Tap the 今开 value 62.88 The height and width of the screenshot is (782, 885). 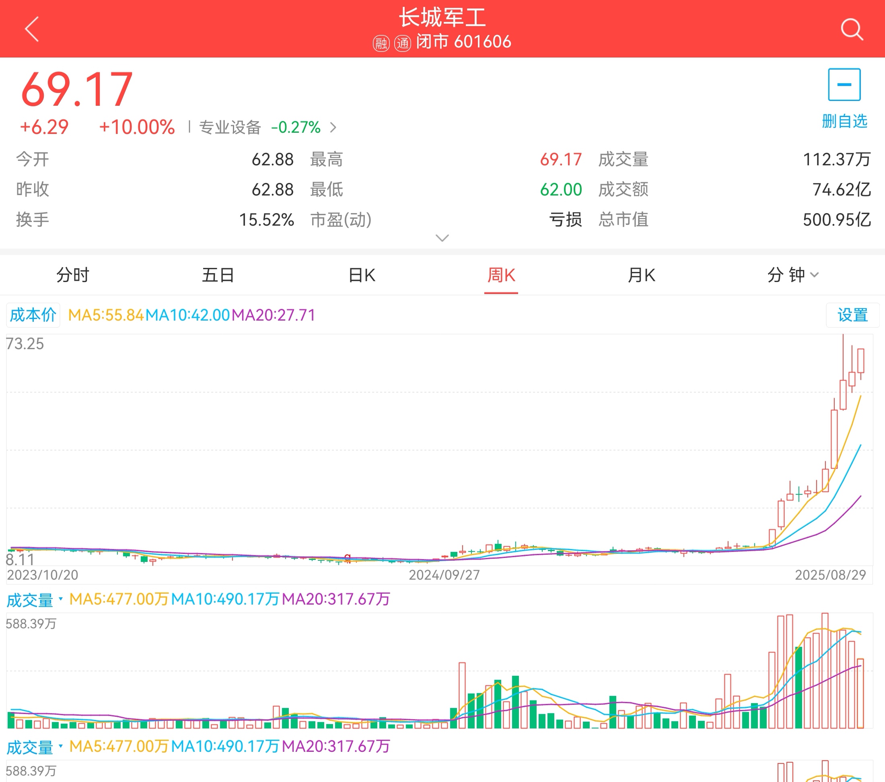click(272, 159)
